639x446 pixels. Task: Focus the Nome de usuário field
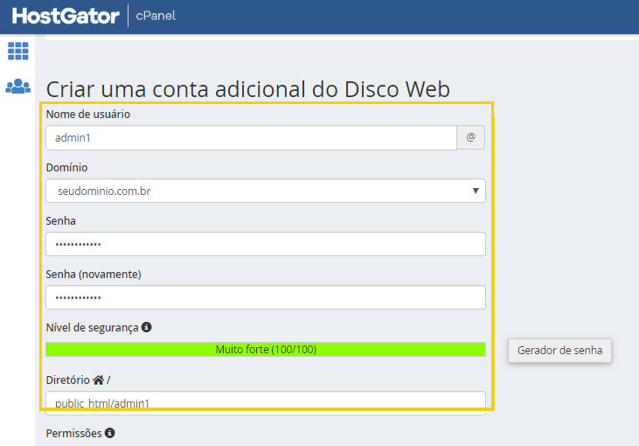(x=251, y=138)
